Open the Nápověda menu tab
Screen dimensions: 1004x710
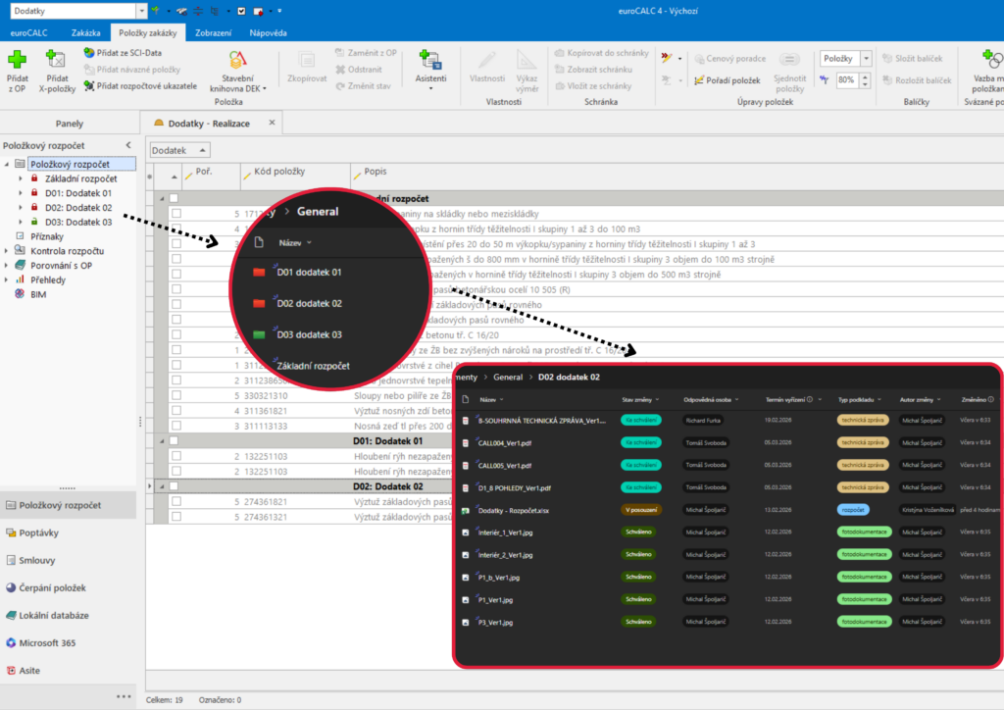pos(268,32)
